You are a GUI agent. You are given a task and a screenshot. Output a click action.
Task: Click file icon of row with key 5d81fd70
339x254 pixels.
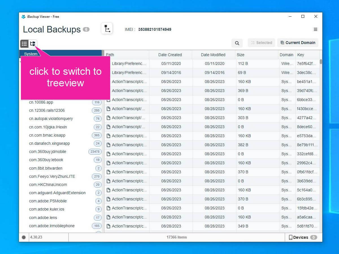point(108,226)
